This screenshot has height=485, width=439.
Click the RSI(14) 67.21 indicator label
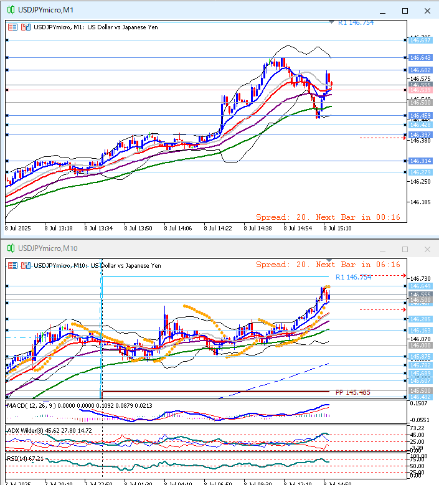pyautogui.click(x=25, y=459)
